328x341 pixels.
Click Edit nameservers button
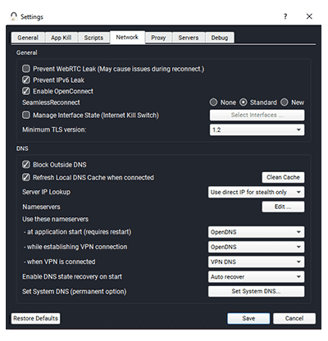click(283, 207)
